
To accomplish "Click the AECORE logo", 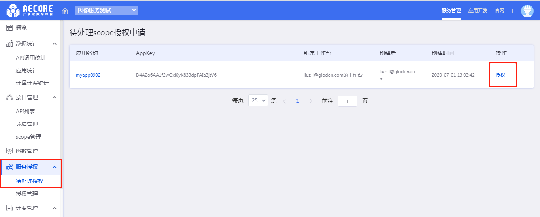I will (30, 10).
